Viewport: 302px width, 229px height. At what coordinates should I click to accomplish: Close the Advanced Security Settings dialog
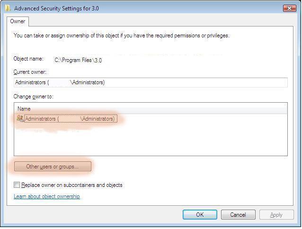290,8
